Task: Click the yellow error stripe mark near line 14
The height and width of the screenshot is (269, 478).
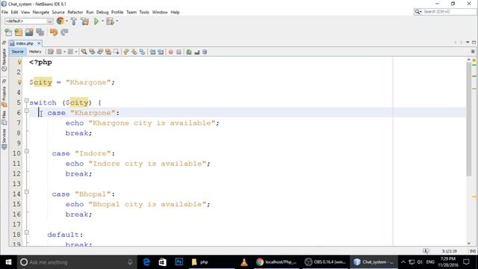Action: tap(474, 197)
